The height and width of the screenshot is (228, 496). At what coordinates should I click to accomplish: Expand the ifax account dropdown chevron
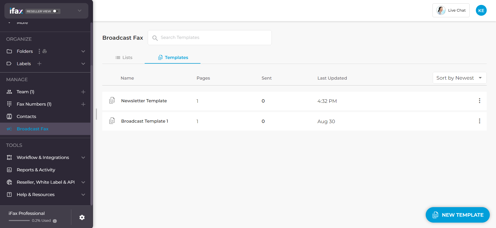(80, 11)
